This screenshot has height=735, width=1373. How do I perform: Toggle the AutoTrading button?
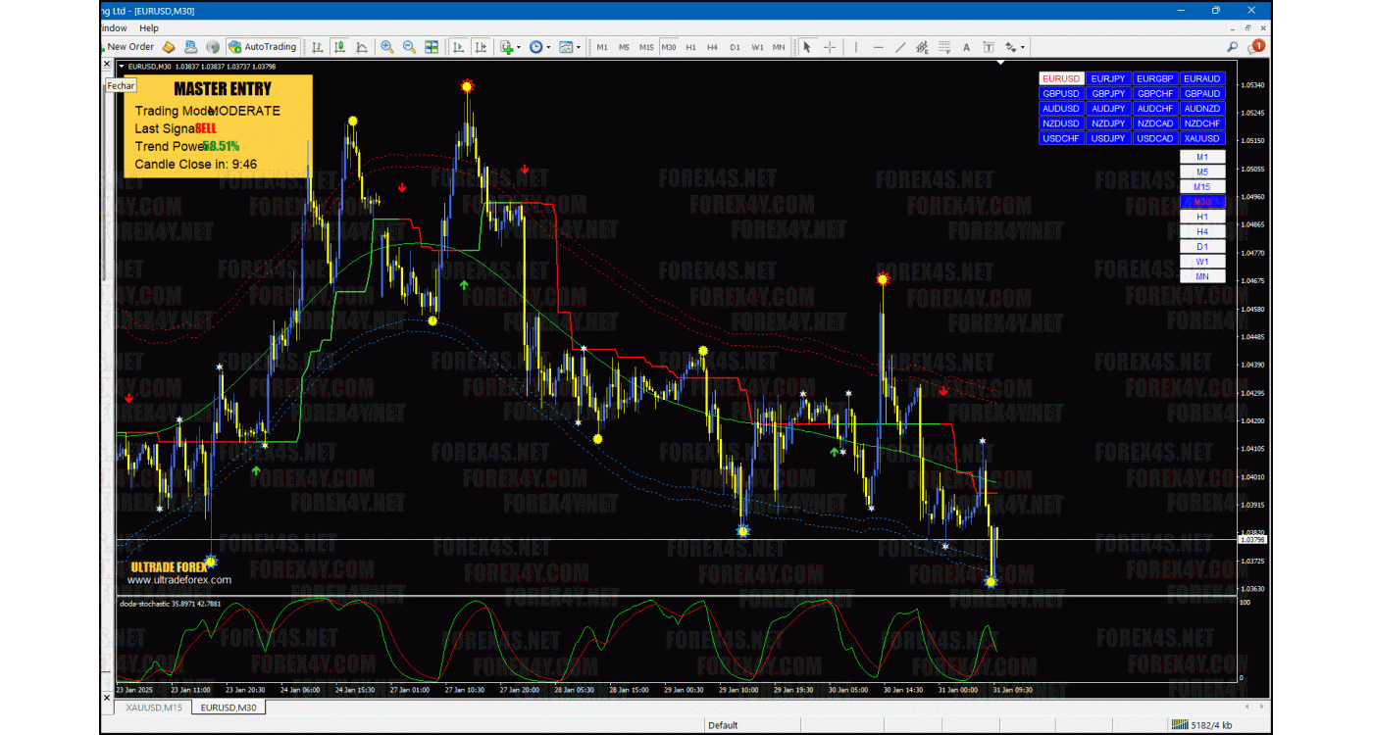click(262, 47)
